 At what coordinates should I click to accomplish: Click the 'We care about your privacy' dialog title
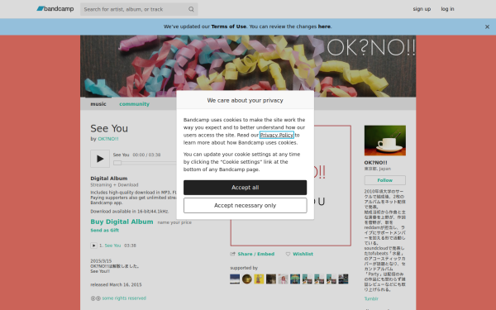pos(246,100)
